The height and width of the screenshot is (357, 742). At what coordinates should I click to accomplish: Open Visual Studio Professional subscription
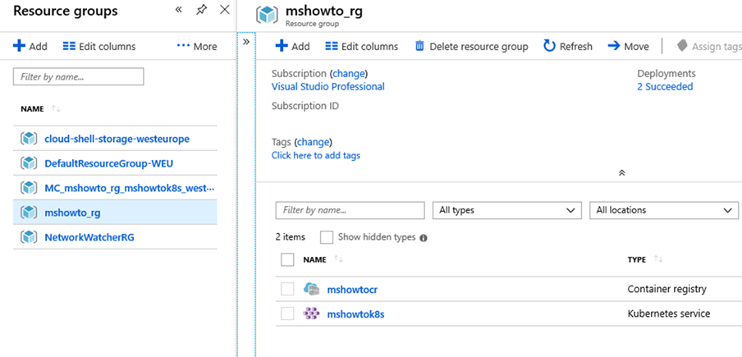pos(328,86)
